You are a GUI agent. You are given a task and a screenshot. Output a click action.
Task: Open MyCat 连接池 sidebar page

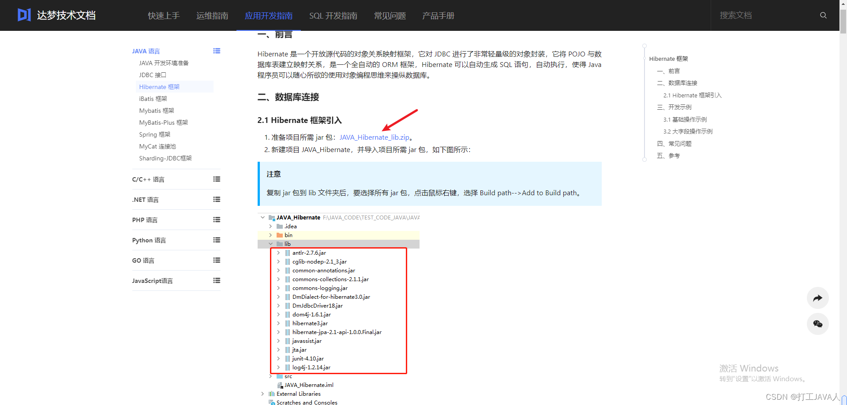[x=157, y=146]
